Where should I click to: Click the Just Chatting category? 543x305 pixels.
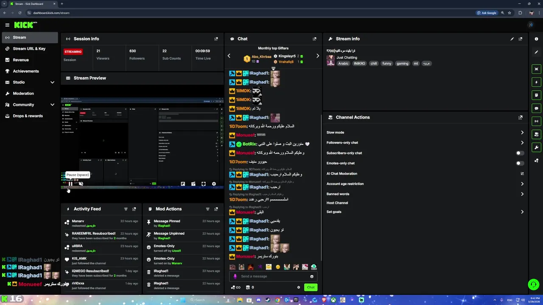(347, 58)
